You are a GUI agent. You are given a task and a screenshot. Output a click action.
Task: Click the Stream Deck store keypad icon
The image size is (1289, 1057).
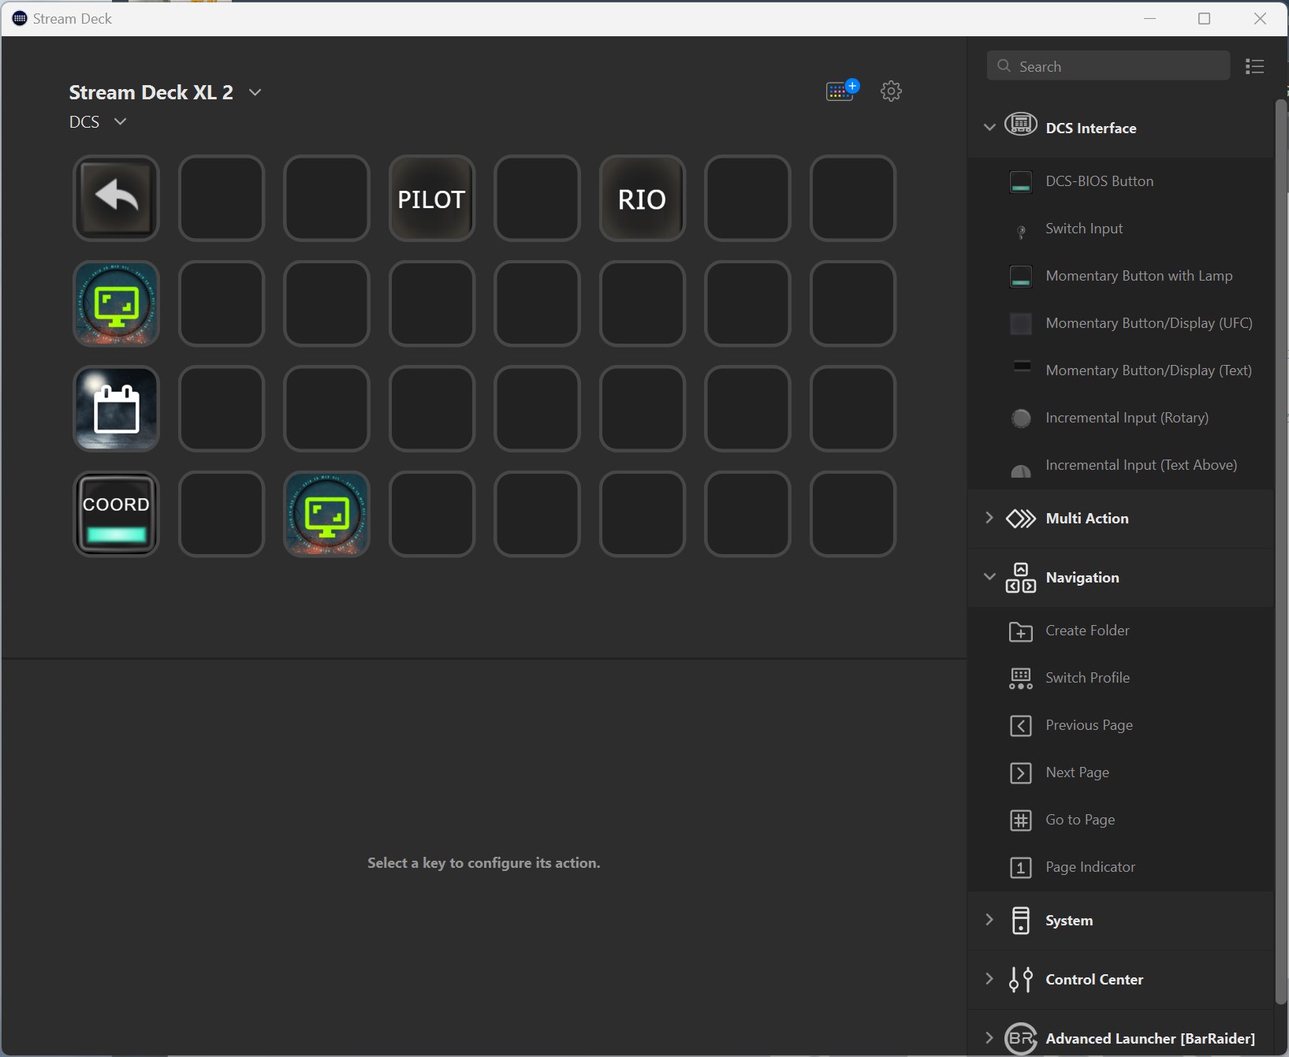pyautogui.click(x=841, y=91)
